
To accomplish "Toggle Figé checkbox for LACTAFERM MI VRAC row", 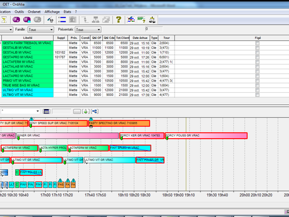I will point(258,62).
